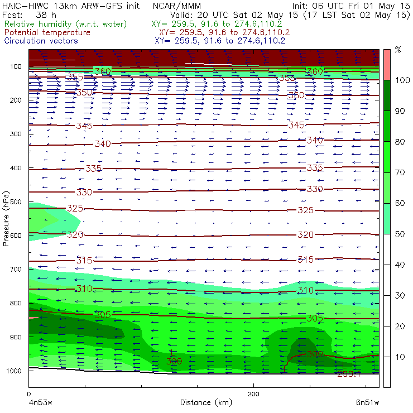Select the "10" colorbar label
413x413 pixels.
coord(400,357)
